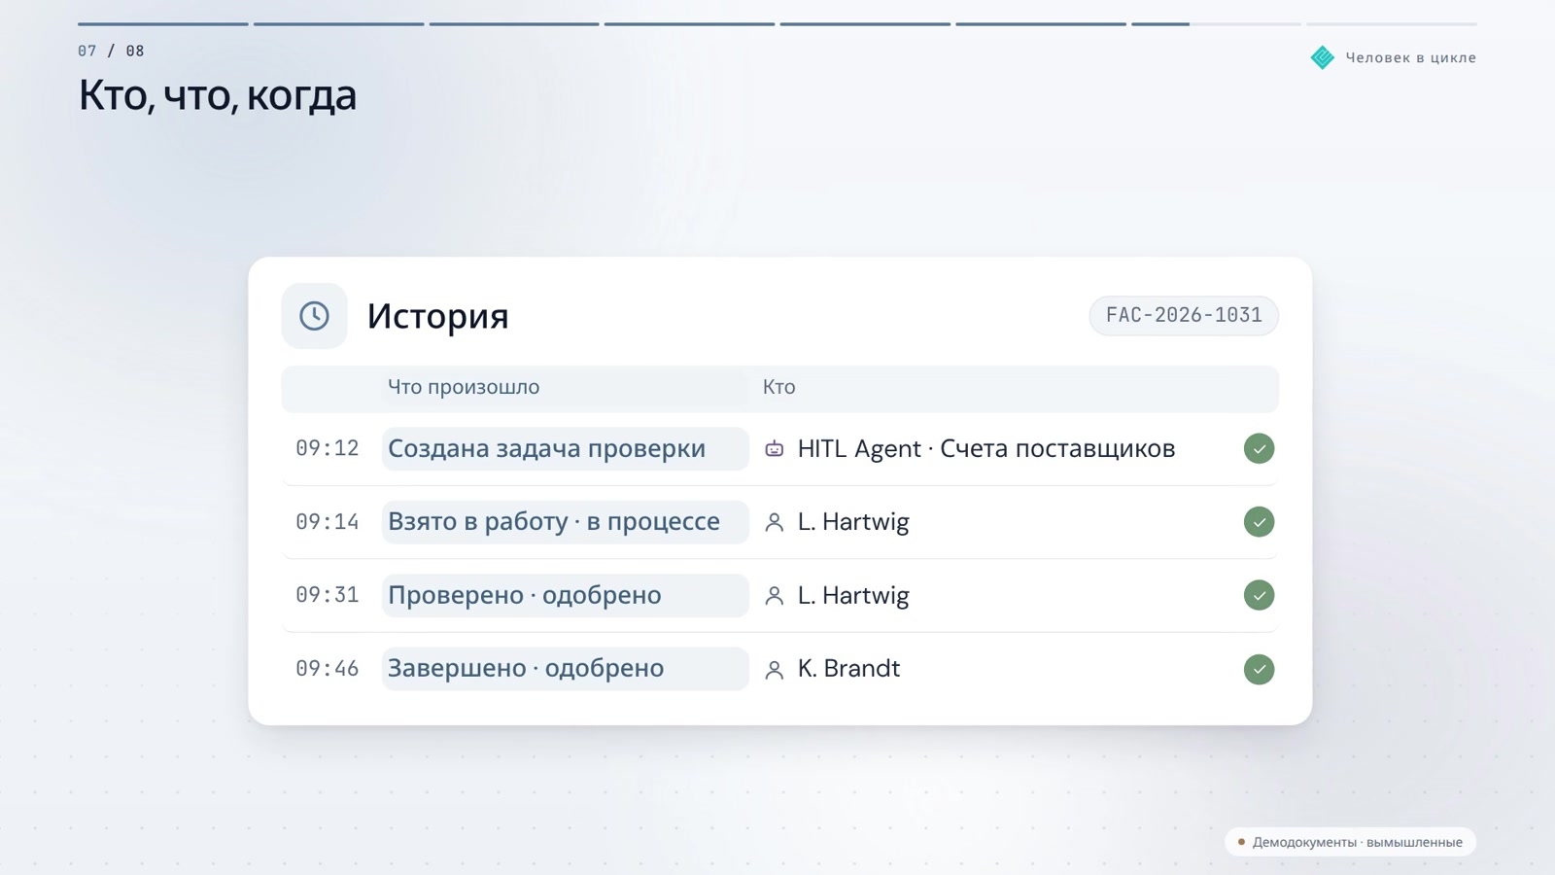Click the robot icon next to HITL Agent
The image size is (1555, 875).
775,449
